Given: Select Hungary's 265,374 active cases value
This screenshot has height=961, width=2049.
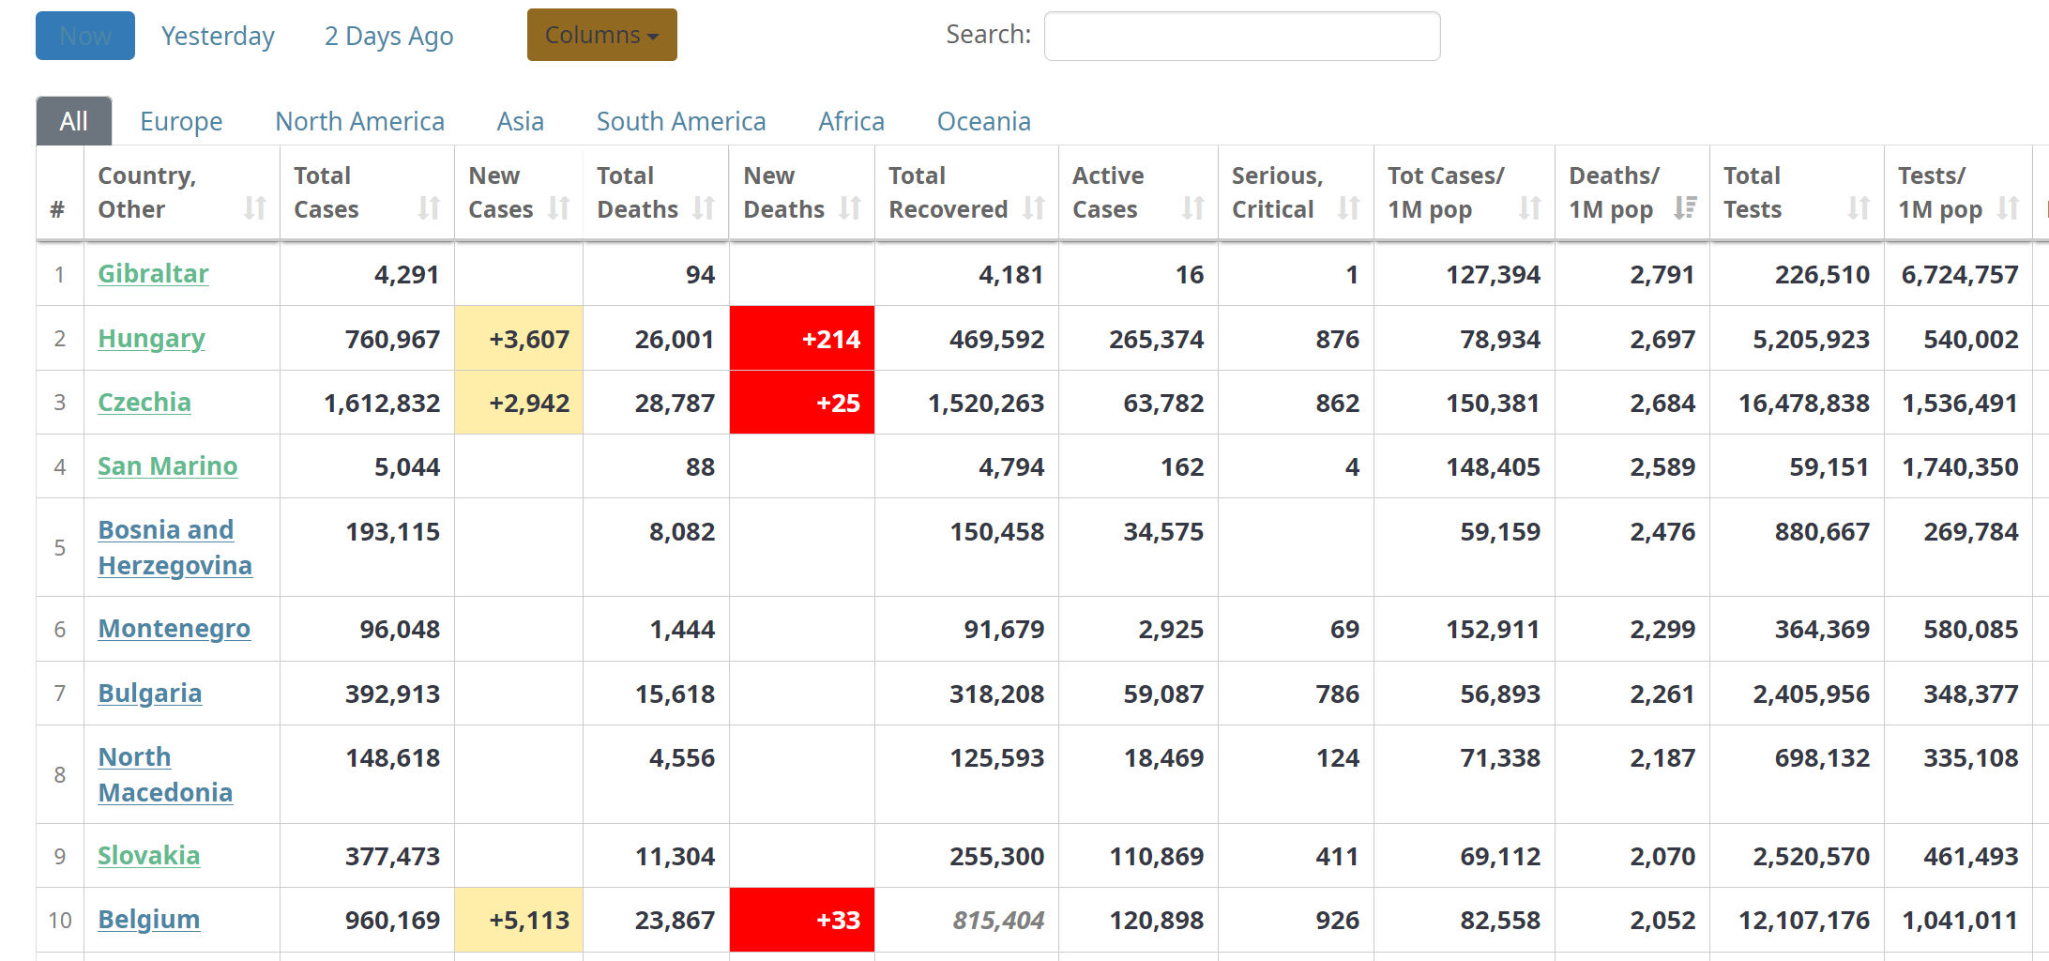Looking at the screenshot, I should tap(1156, 340).
